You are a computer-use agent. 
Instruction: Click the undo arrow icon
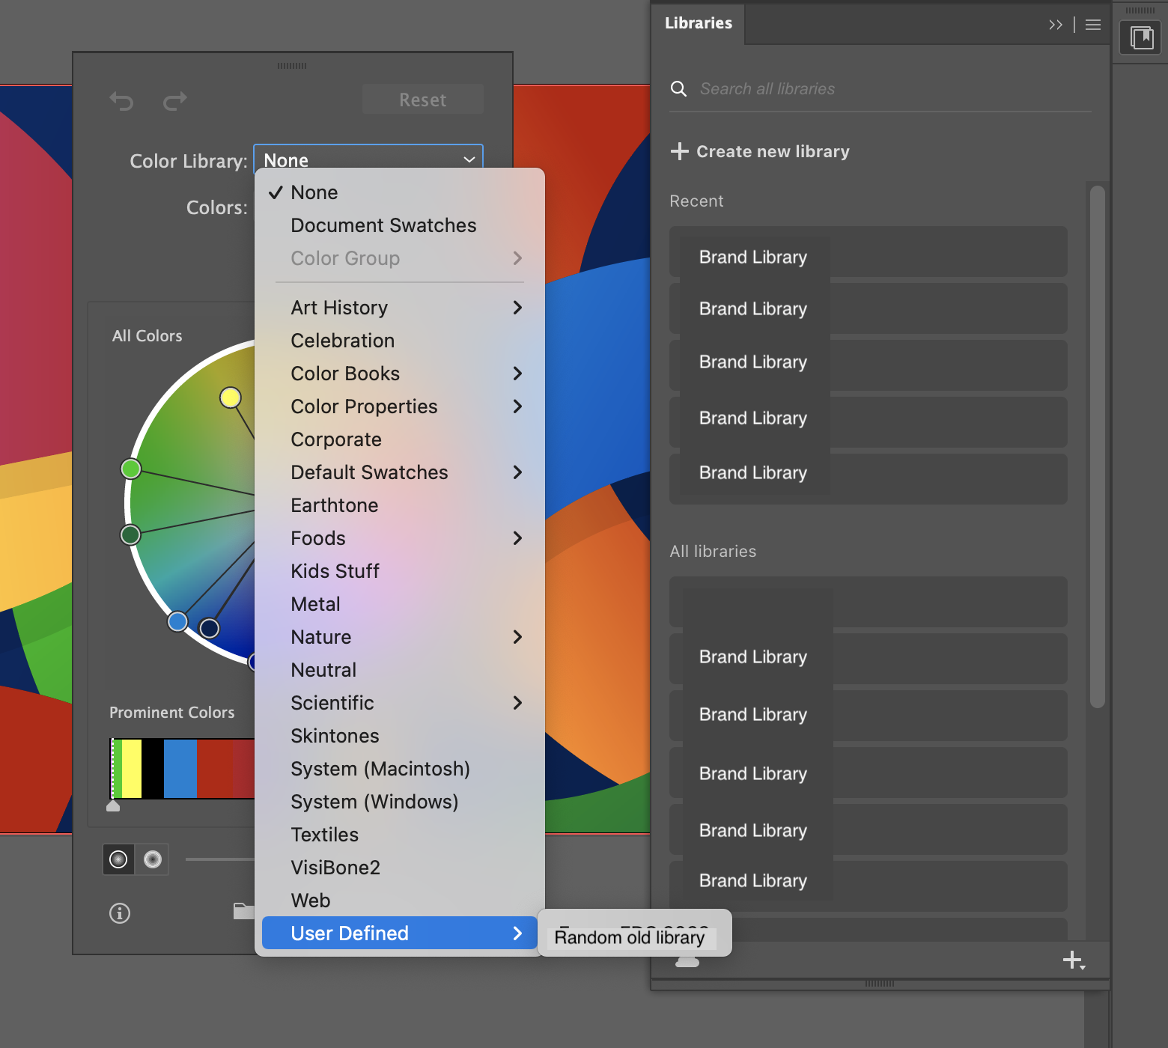121,101
